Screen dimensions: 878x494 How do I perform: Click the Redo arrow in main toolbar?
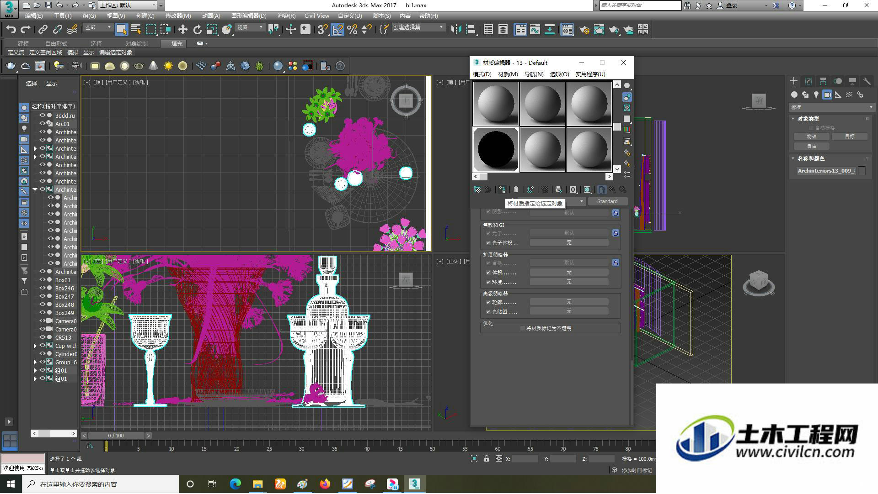pos(26,30)
